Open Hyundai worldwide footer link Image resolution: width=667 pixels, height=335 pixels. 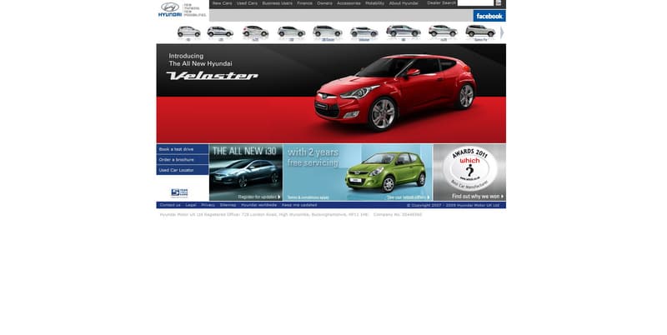[258, 205]
